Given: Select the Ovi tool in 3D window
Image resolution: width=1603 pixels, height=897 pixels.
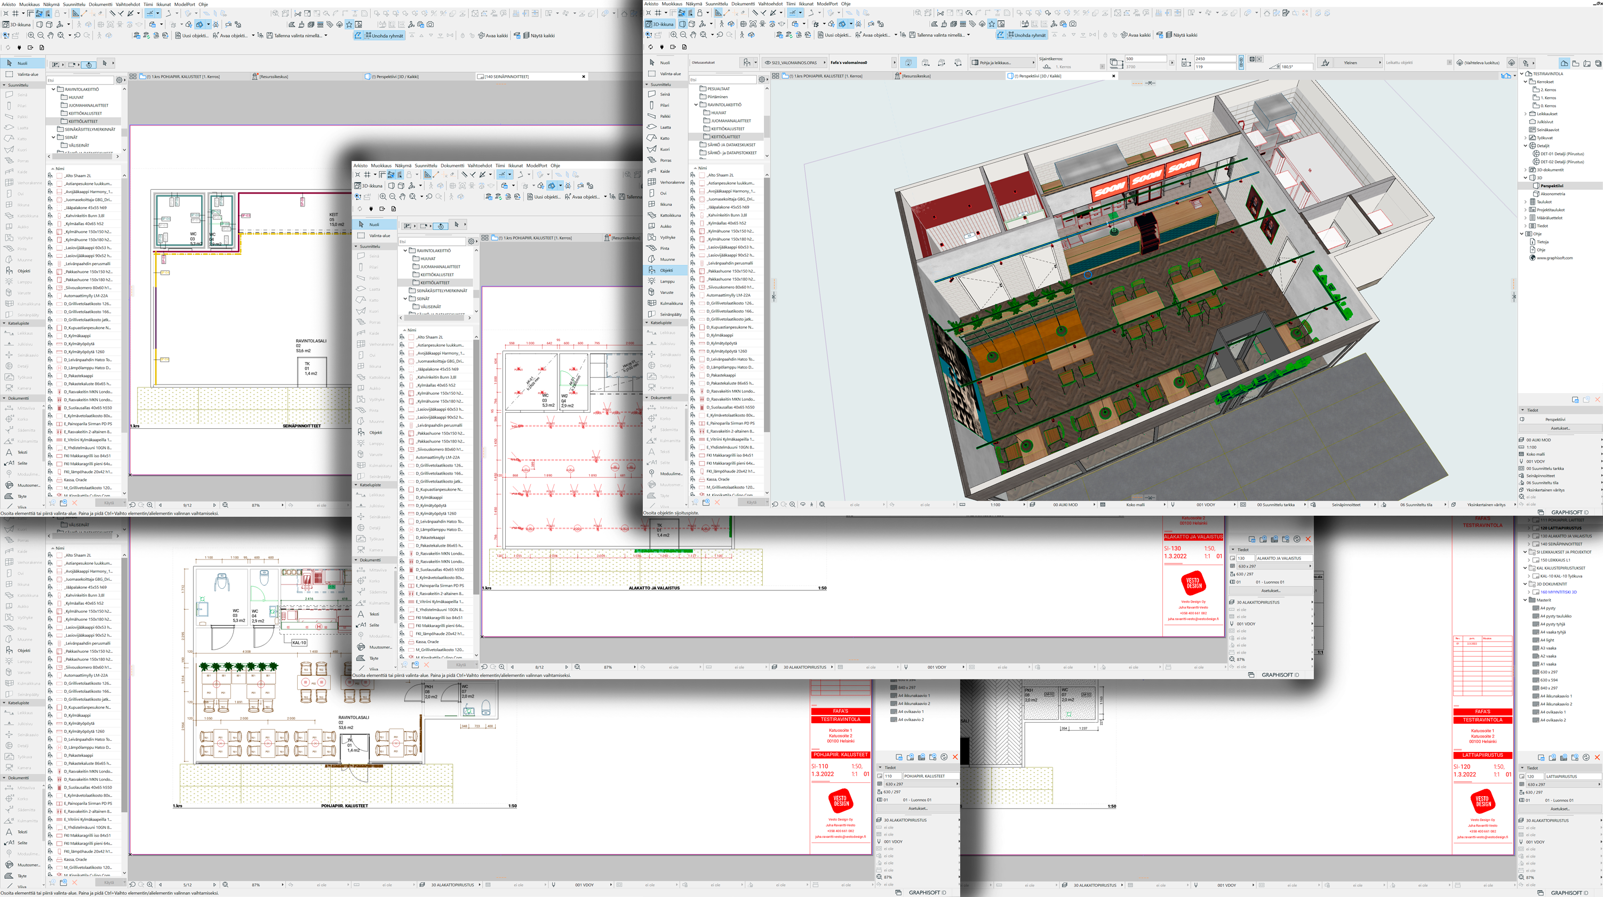Looking at the screenshot, I should [x=665, y=193].
